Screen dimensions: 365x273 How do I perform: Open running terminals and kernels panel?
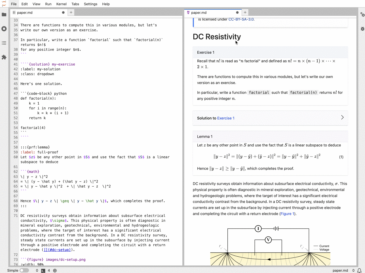(x=4, y=29)
